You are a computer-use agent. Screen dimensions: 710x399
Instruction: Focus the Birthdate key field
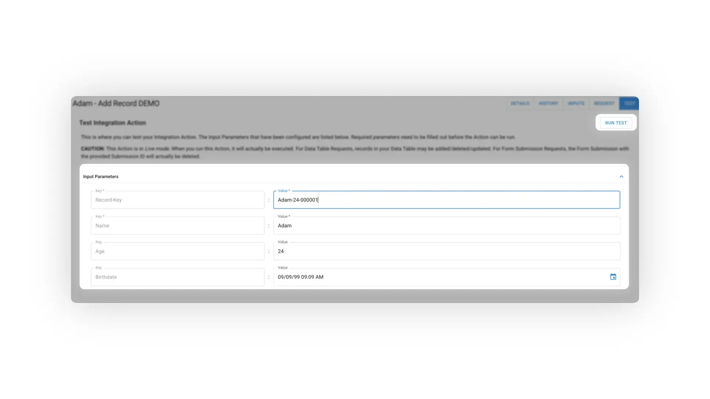click(x=177, y=277)
